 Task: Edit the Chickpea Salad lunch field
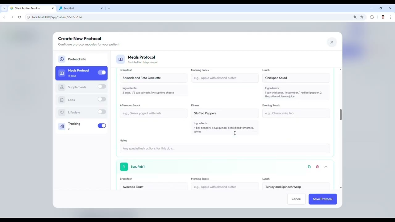point(296,78)
